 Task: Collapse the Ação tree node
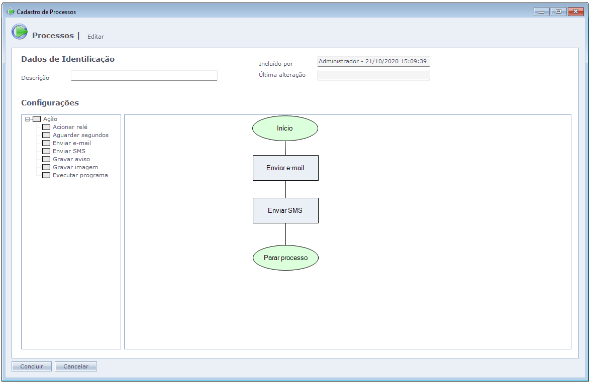(x=27, y=119)
